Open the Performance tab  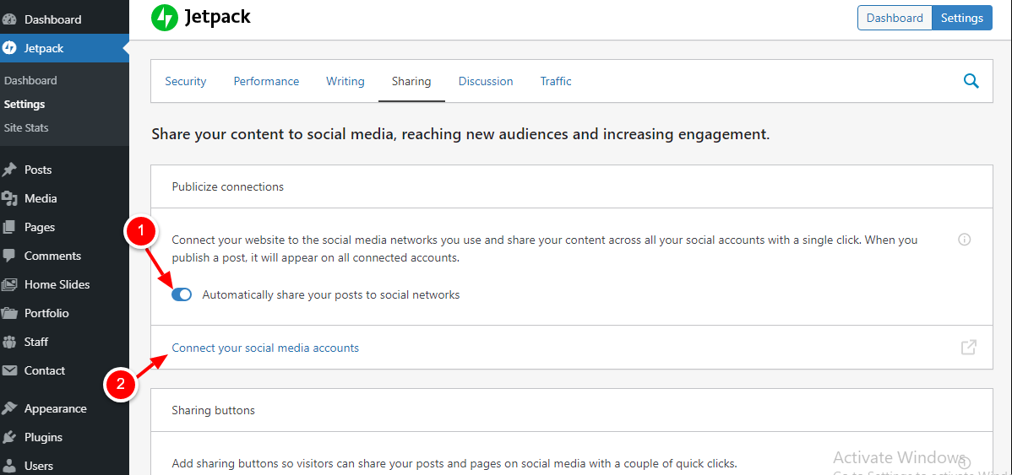(x=266, y=81)
